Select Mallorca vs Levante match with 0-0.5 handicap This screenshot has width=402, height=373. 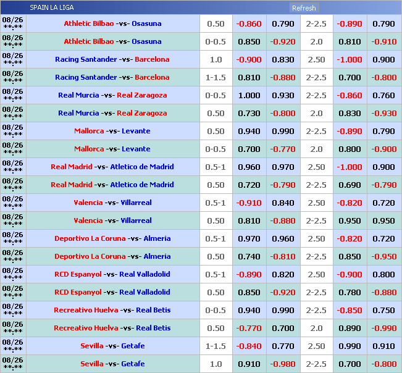[x=112, y=149]
